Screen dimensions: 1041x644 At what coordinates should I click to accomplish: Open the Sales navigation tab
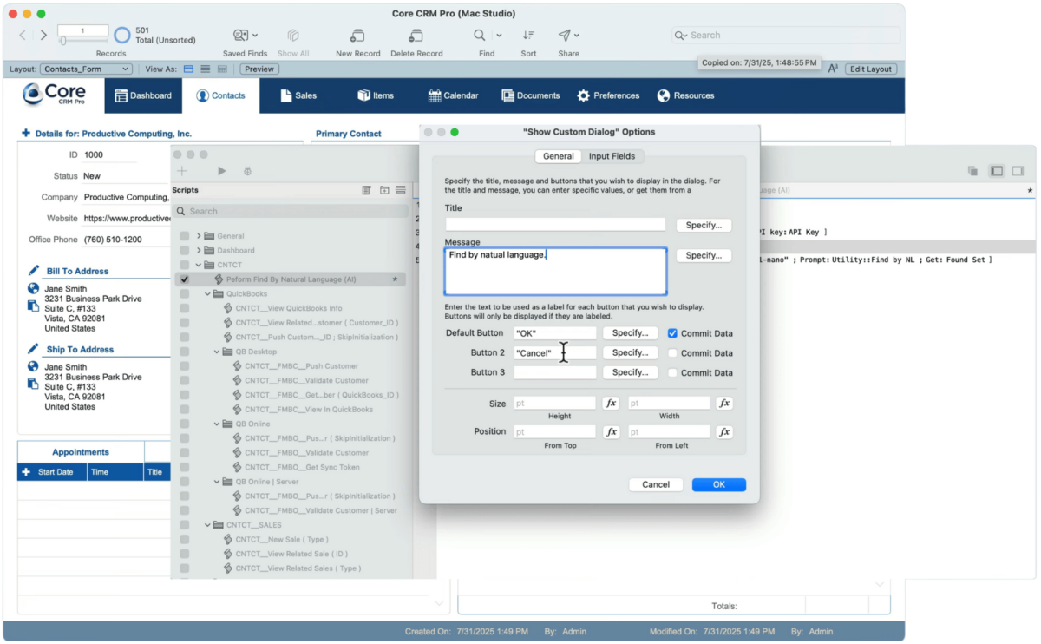tap(298, 95)
